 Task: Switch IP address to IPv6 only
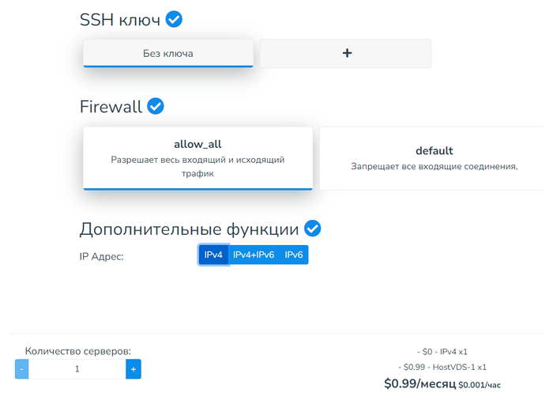point(294,255)
